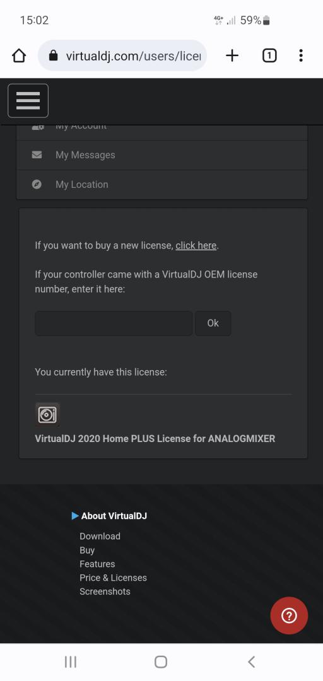Open a new browser tab with plus icon
This screenshot has width=323, height=681.
pyautogui.click(x=232, y=55)
